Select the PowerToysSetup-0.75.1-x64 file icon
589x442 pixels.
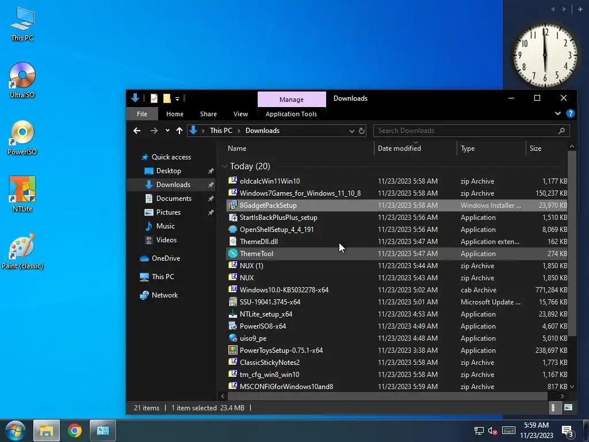[x=233, y=350]
